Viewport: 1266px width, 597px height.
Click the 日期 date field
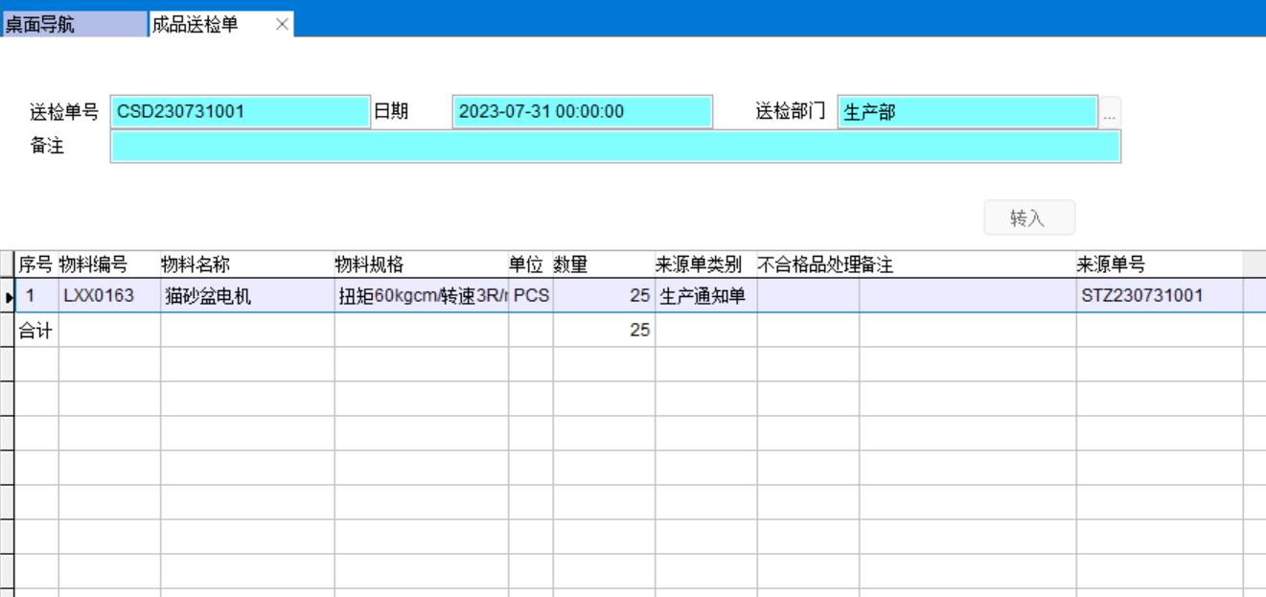[582, 112]
